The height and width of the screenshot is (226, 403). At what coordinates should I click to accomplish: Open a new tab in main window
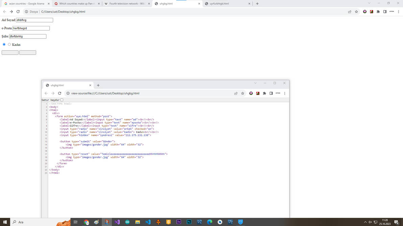coord(257,4)
